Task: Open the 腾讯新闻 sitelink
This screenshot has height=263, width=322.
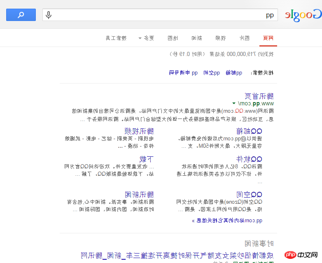Action: click(x=139, y=194)
